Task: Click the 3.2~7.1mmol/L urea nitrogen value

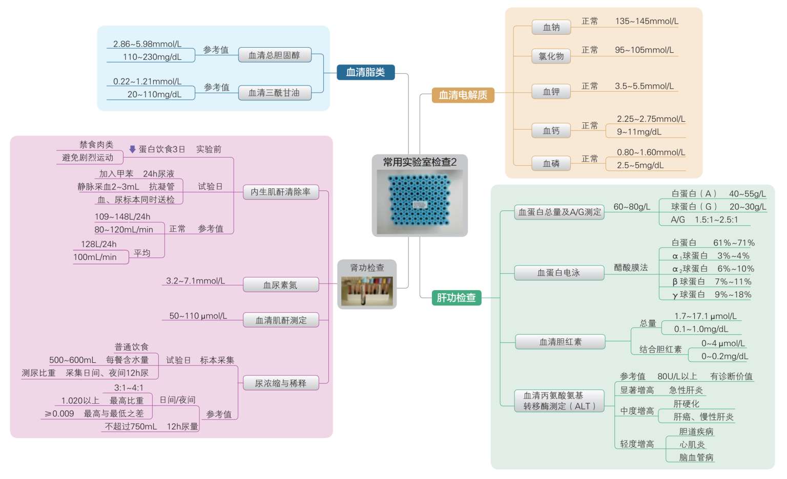Action: click(x=195, y=280)
